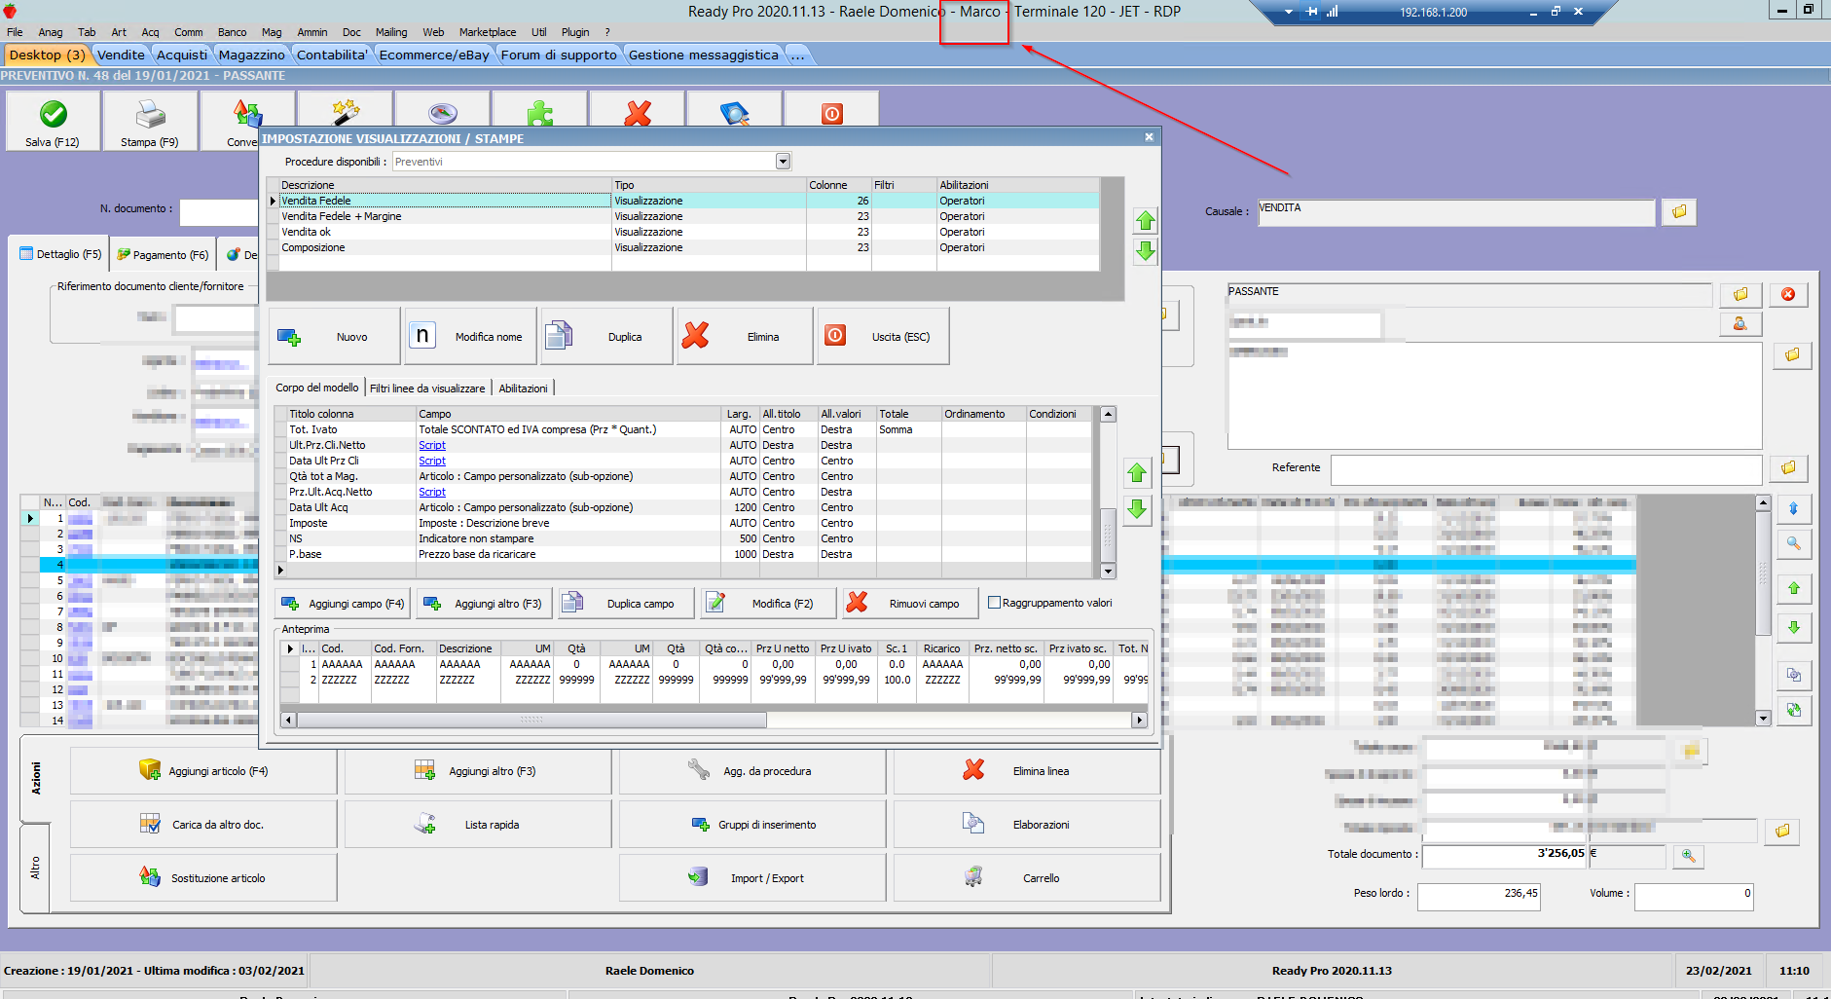Move the field down with the green arrow beside the columns grid
This screenshot has height=999, width=1831.
pyautogui.click(x=1137, y=508)
